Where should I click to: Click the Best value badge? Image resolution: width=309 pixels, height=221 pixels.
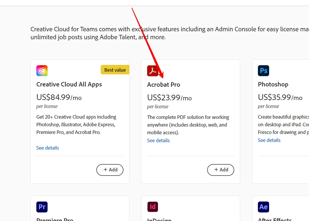coord(115,70)
